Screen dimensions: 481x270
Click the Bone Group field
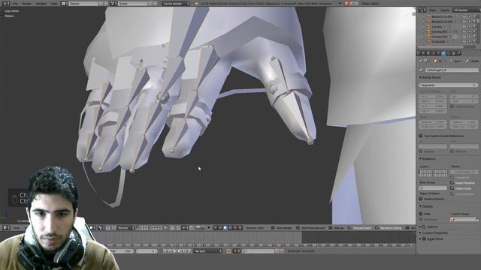tap(433, 187)
